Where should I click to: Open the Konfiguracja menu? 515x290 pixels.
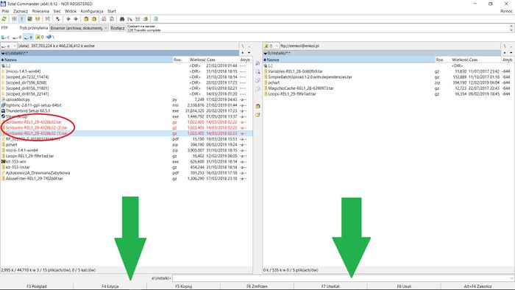92,11
